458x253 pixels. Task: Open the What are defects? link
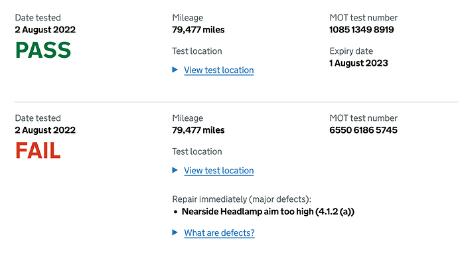(219, 233)
